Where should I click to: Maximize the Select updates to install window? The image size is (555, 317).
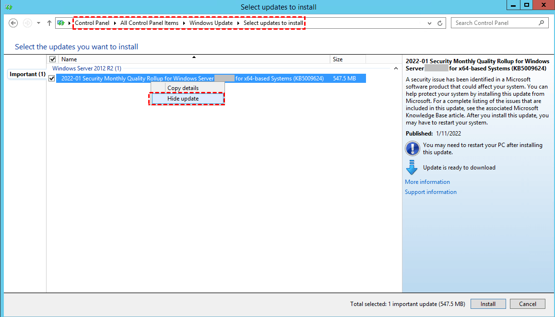(527, 5)
